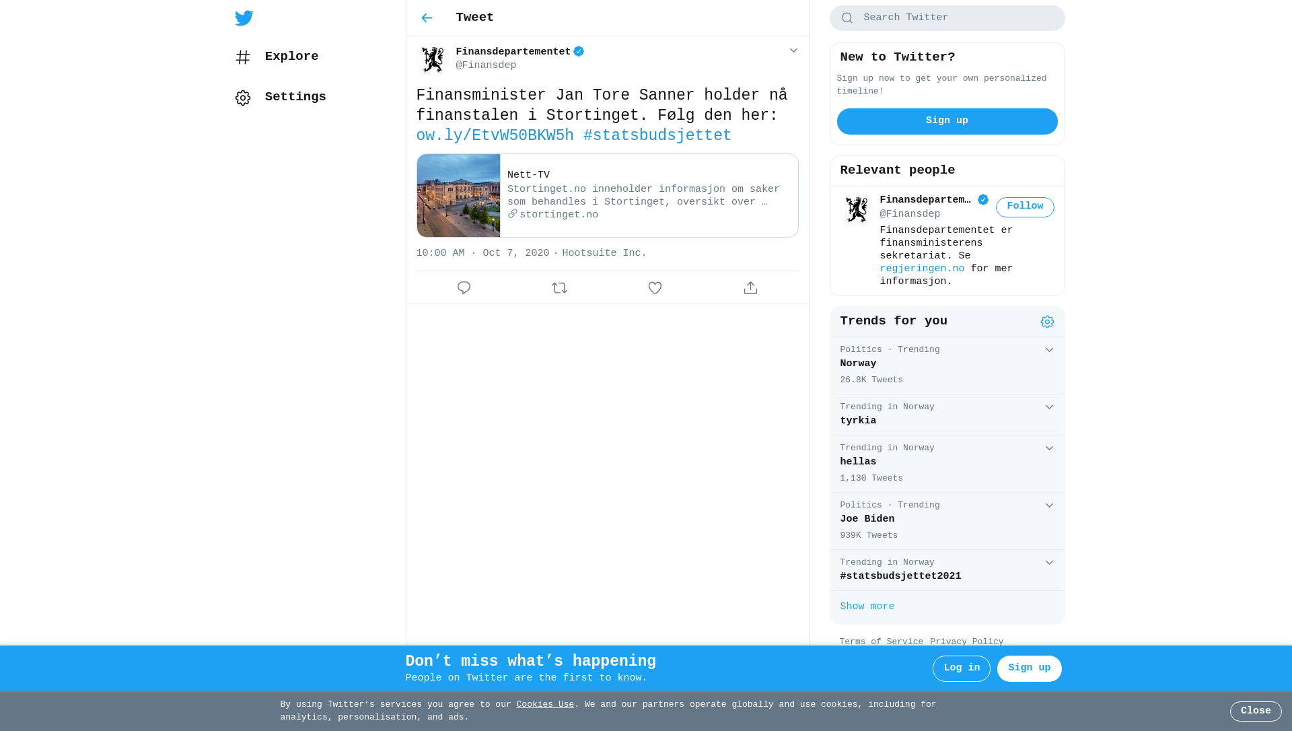The image size is (1292, 731).
Task: Follow Finansdepartementet account
Action: click(1025, 207)
